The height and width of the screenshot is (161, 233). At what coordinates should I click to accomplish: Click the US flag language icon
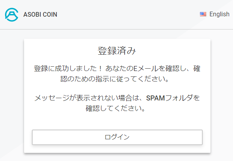click(x=203, y=14)
